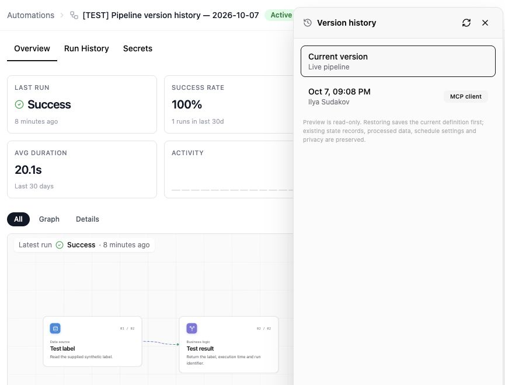Select the All view pill
This screenshot has height=385, width=505.
click(x=18, y=219)
